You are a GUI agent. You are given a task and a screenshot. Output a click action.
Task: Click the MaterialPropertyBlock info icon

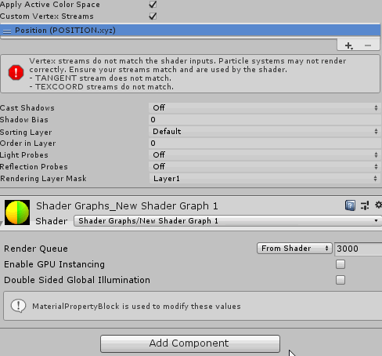coord(18,306)
